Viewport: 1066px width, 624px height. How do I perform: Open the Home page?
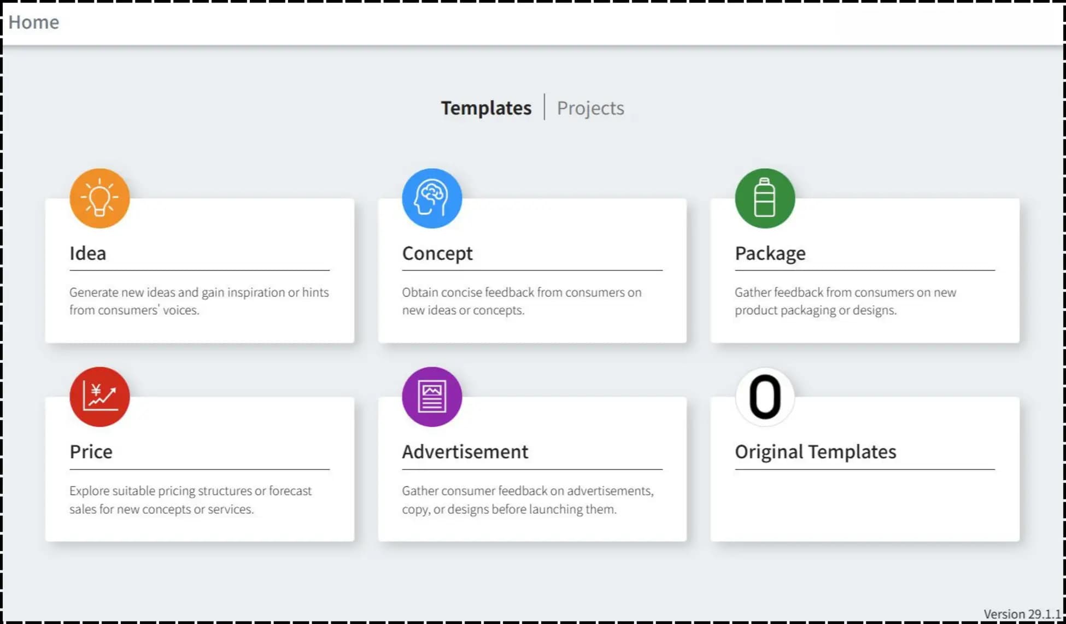point(34,22)
